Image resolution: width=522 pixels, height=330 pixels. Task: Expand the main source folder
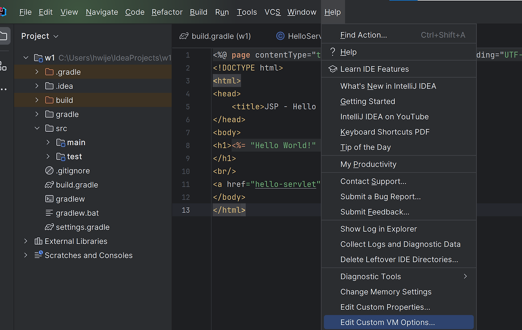pyautogui.click(x=48, y=142)
